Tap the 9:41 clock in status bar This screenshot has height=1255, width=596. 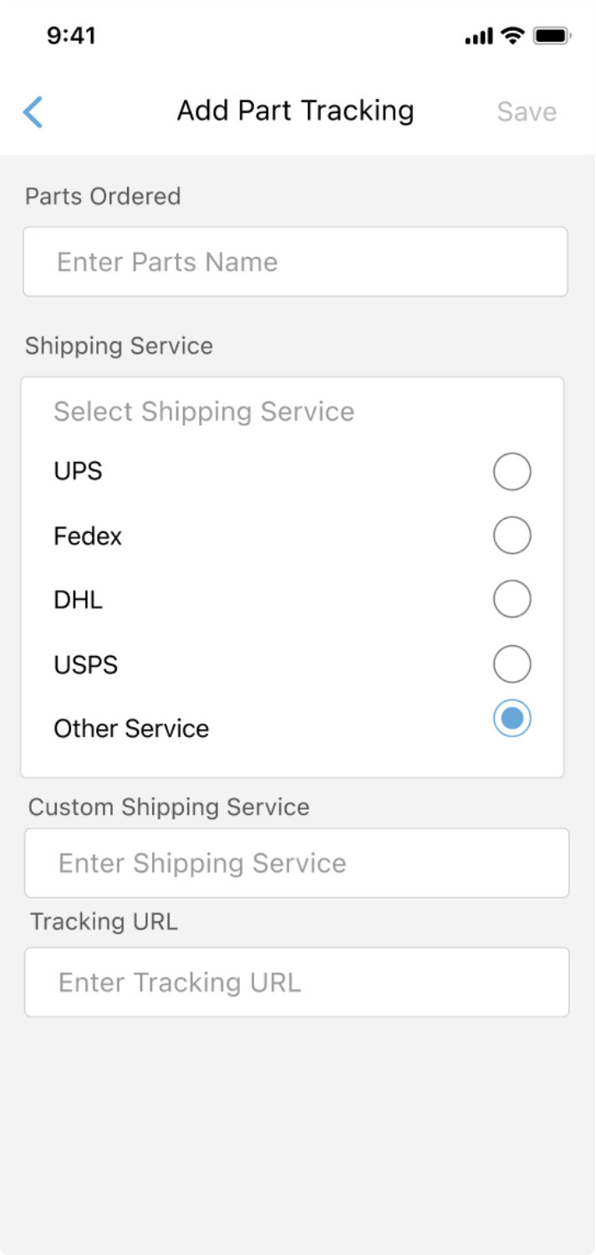71,36
